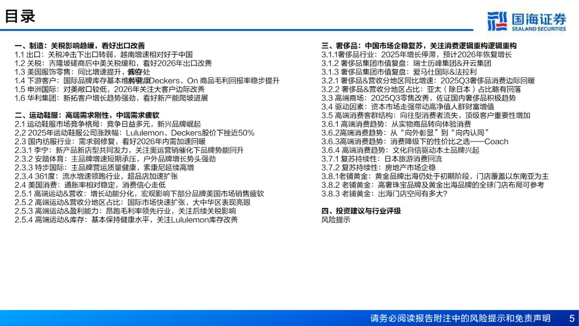
Task: Open entry 2.3.2 安踏体育
Action: 115,159
